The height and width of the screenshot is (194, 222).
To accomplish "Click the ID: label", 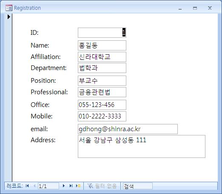I will click(34, 33).
